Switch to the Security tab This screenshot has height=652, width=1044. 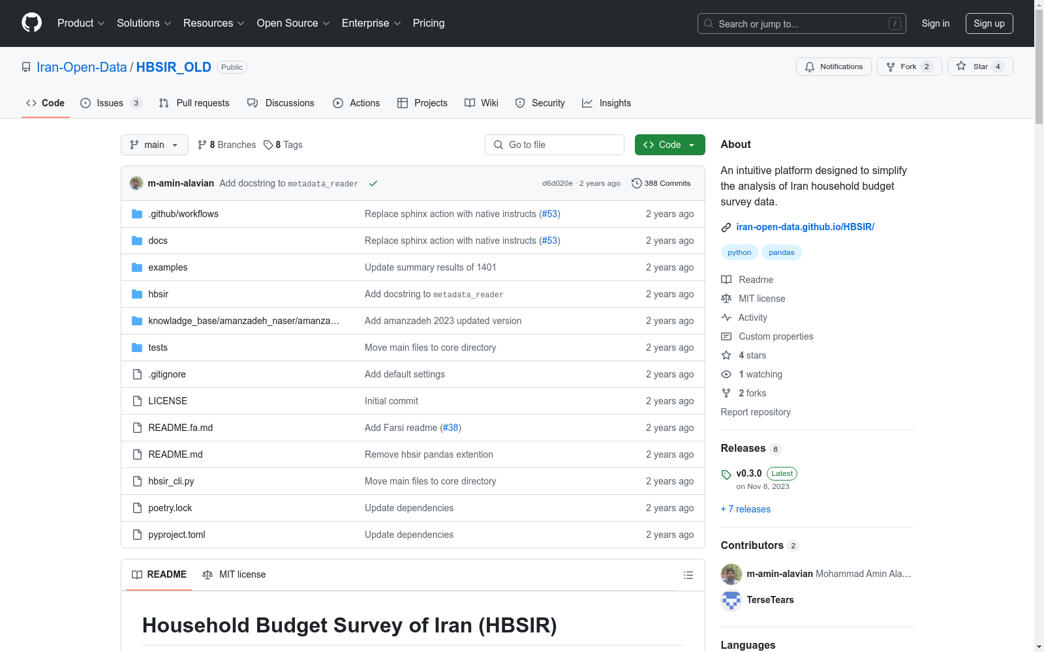click(x=540, y=103)
